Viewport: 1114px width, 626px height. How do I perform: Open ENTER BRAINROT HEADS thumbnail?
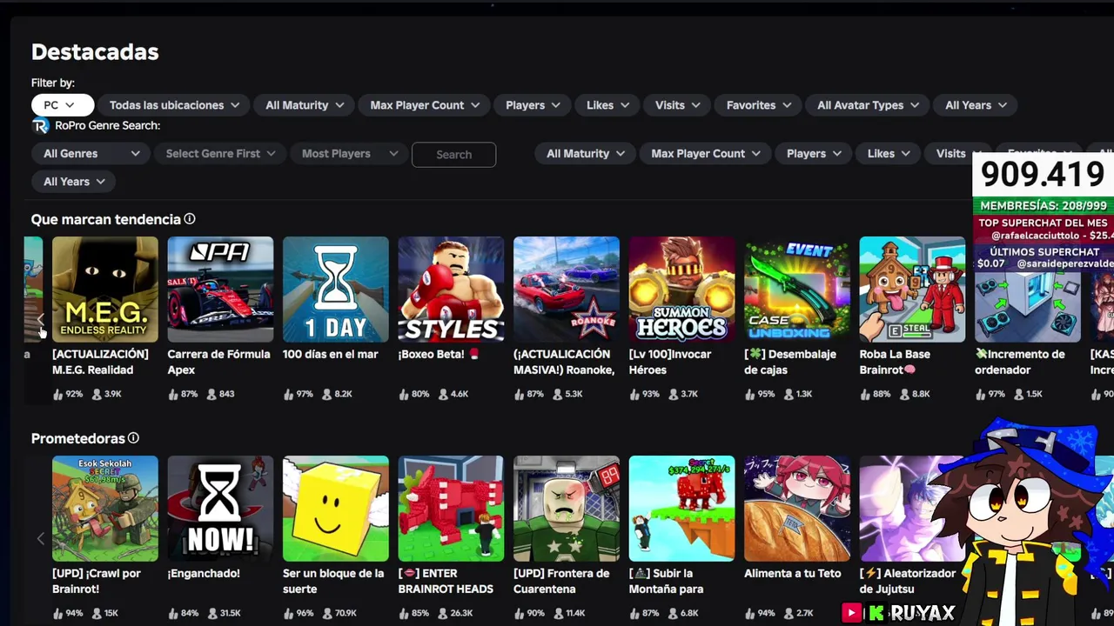(x=451, y=509)
